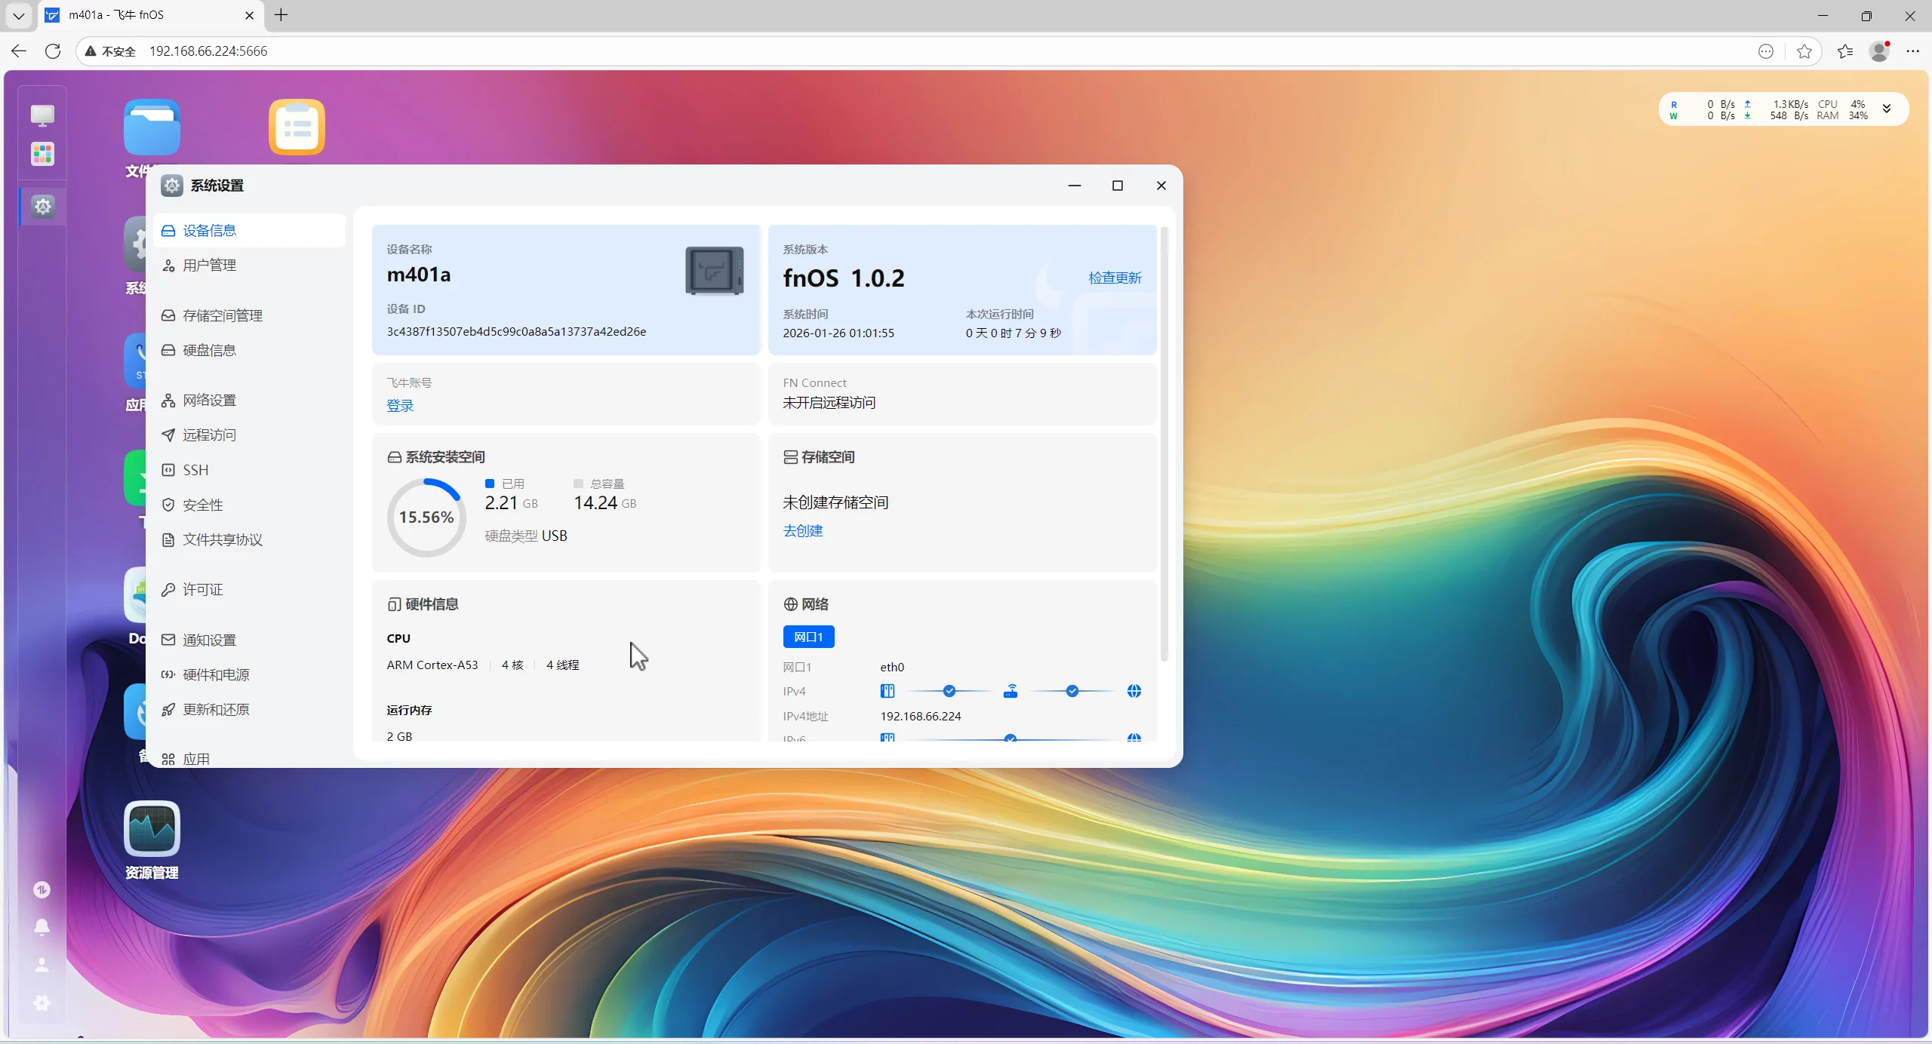Screen dimensions: 1932x1044
Task: Open the Resource Monitor desktop icon
Action: 152,829
